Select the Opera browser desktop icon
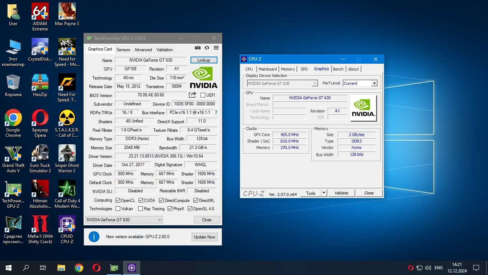The height and width of the screenshot is (275, 488). 40,123
